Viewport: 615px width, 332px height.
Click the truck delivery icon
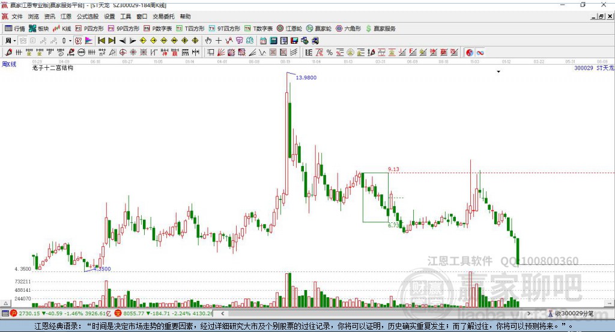315,41
